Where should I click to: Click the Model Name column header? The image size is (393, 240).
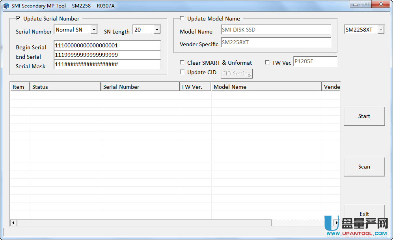266,87
